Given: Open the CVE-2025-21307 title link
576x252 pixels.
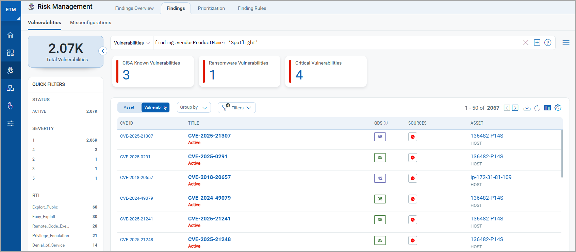Looking at the screenshot, I should click(x=209, y=136).
